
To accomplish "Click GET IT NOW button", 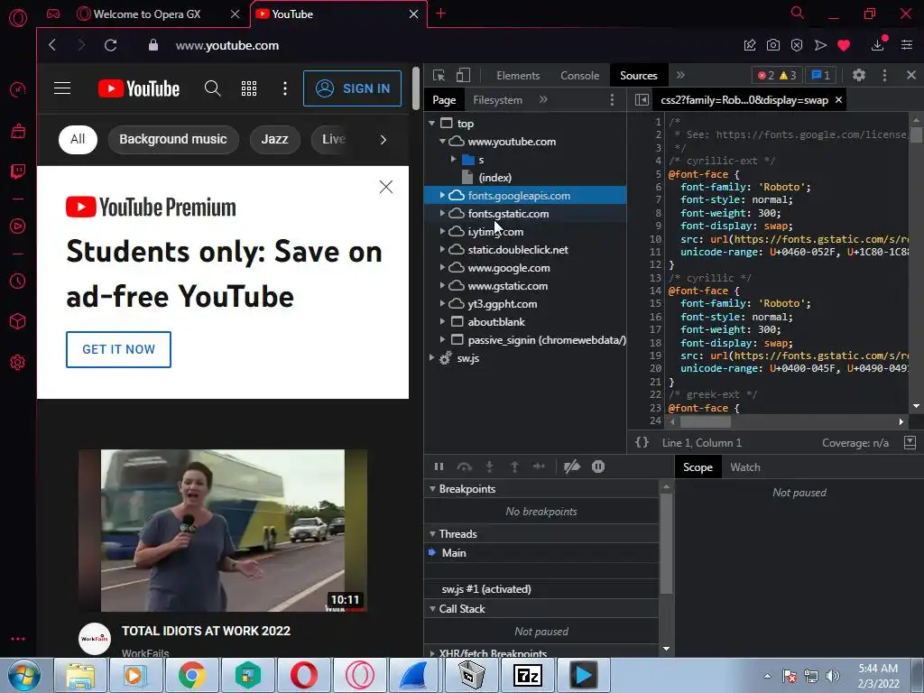I will (118, 349).
